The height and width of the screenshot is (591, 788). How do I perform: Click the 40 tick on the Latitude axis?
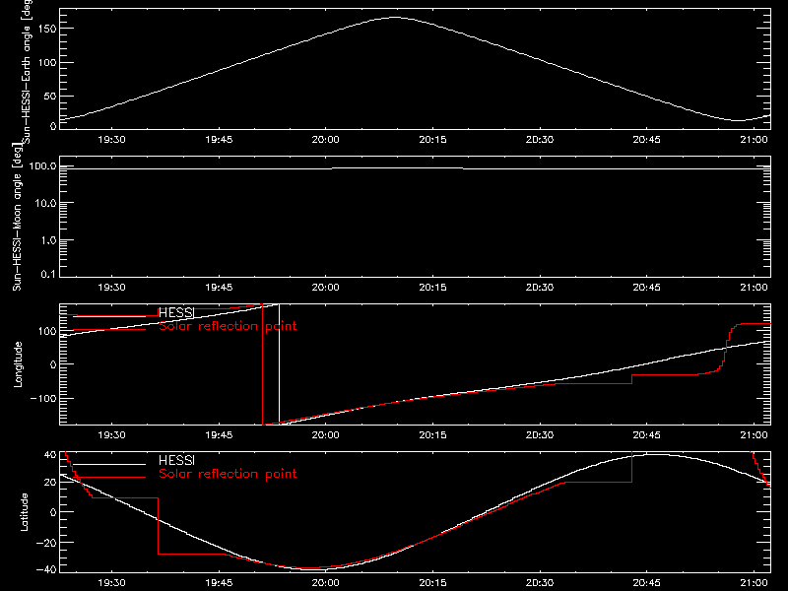click(x=50, y=454)
